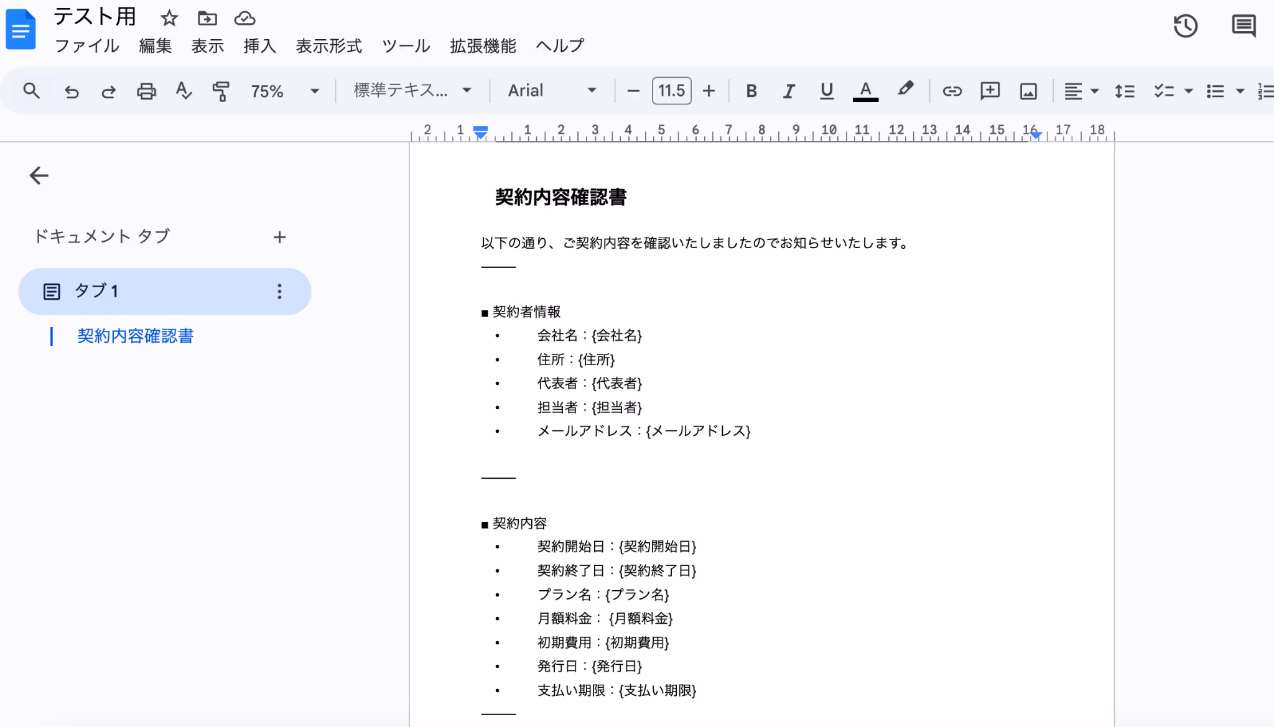
Task: Toggle bold formatting
Action: click(x=751, y=91)
